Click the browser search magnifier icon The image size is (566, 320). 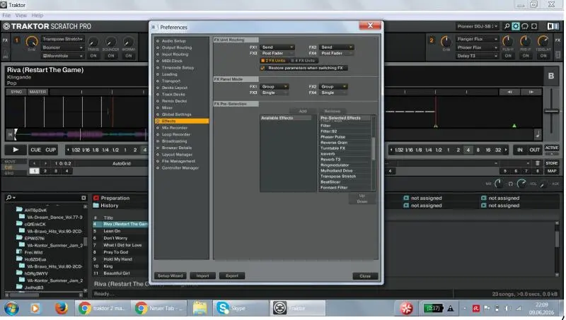9,198
